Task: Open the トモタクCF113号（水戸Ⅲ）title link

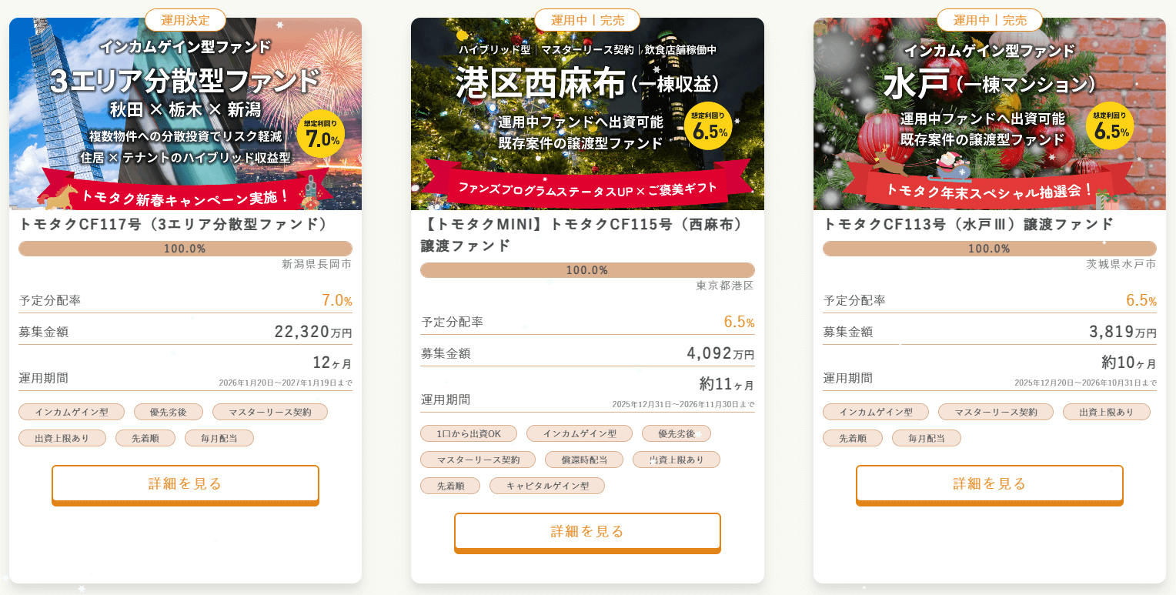Action: [968, 225]
